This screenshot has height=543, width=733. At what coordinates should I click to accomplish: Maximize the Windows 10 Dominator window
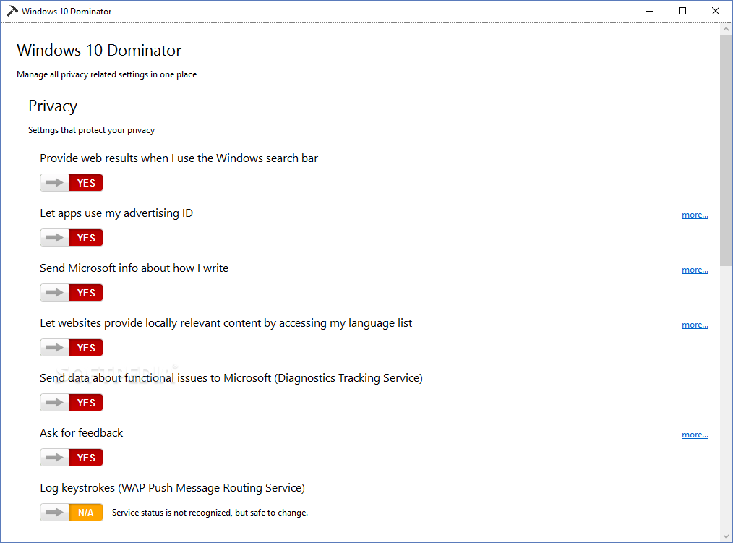click(x=682, y=11)
